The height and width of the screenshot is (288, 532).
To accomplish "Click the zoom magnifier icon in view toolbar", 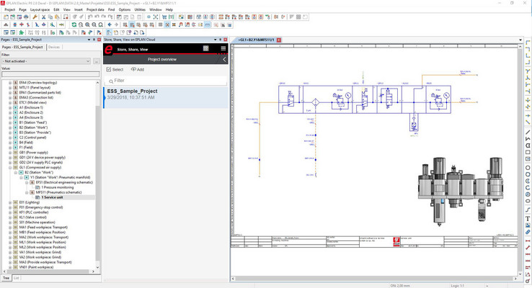I will [87, 24].
